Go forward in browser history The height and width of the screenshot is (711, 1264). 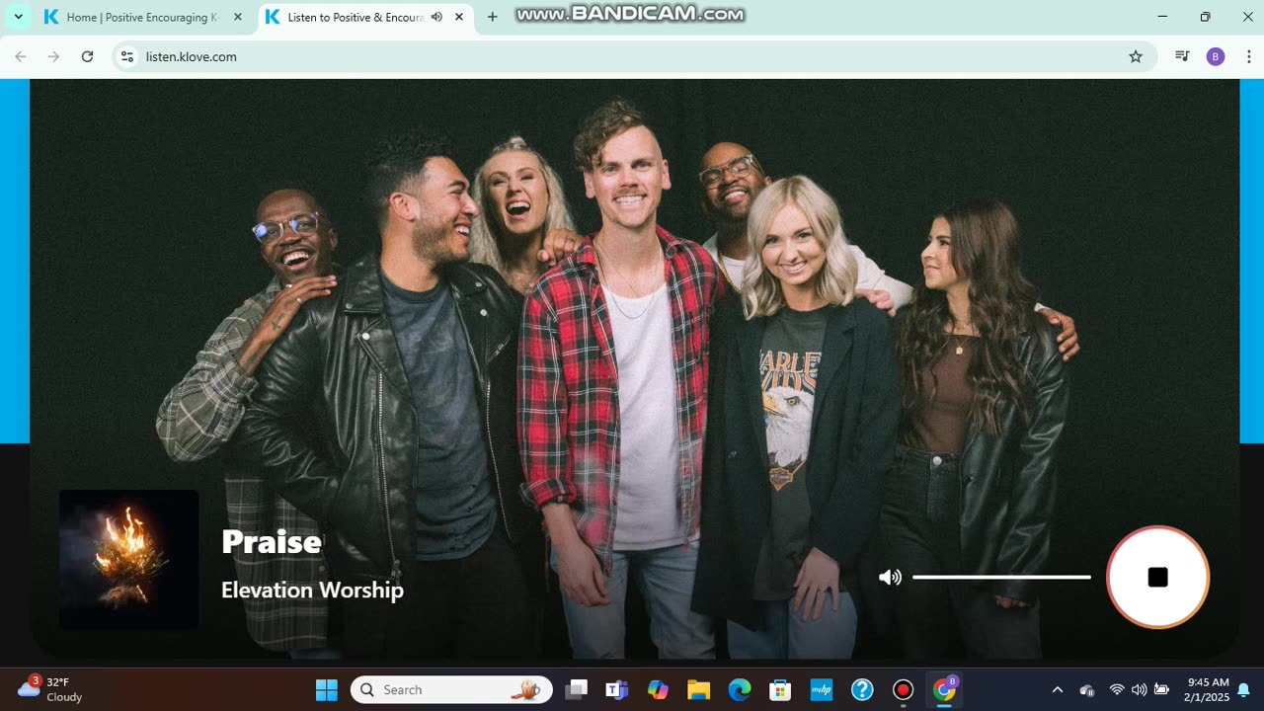(x=53, y=56)
